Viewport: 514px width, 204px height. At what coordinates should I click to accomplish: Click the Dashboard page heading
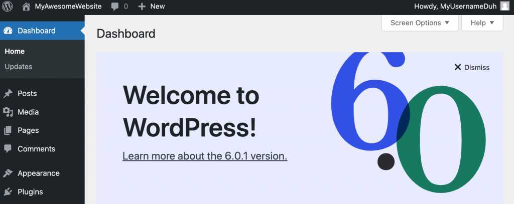(126, 34)
